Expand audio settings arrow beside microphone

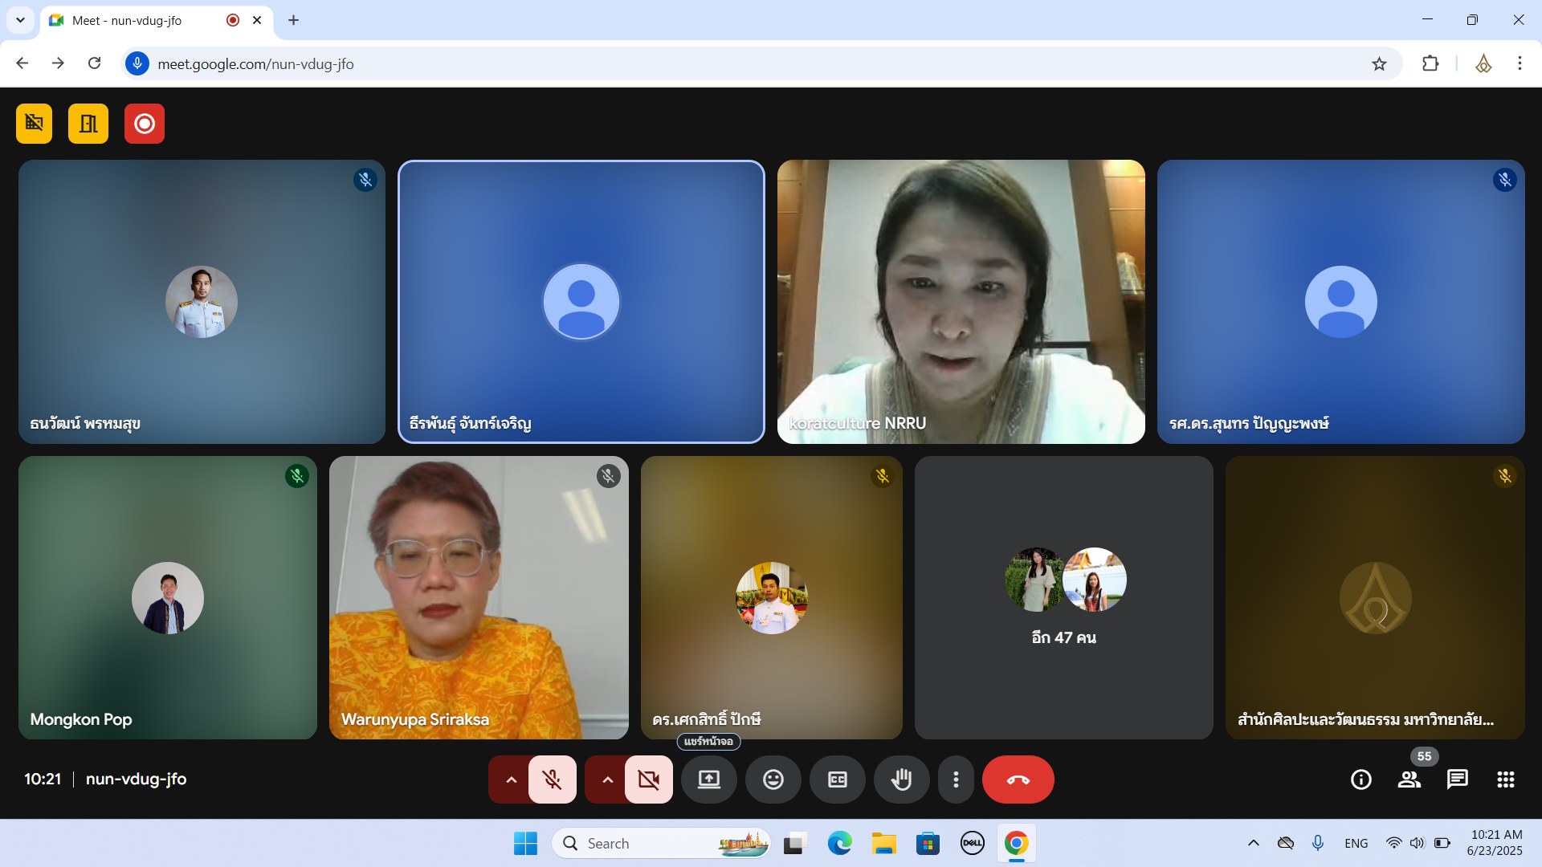tap(511, 779)
